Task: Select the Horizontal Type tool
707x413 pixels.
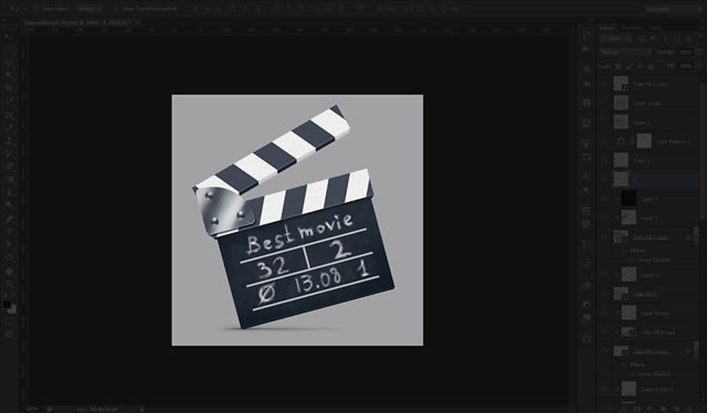Action: pos(9,231)
